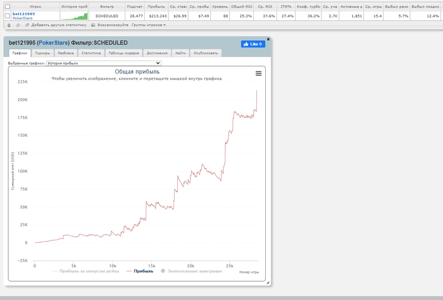Screen dimensions: 443x300
Task: Click the 28,477 count cell
Action: 134,16
